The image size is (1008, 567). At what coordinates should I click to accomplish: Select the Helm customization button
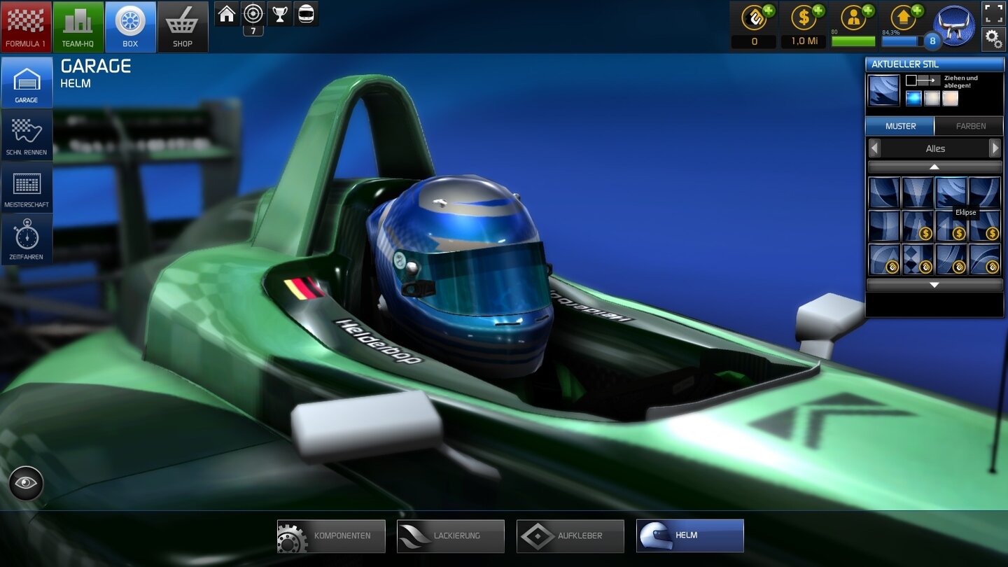click(x=690, y=536)
